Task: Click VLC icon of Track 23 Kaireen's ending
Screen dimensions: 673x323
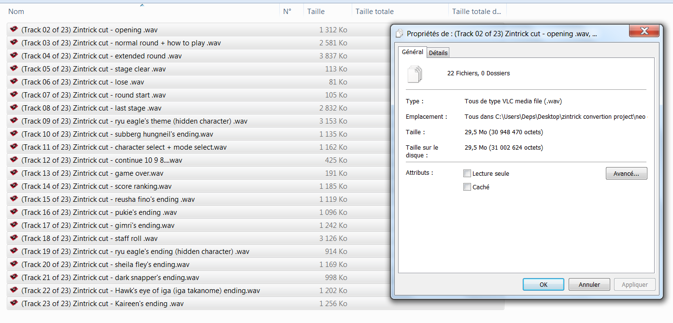Action: click(14, 303)
